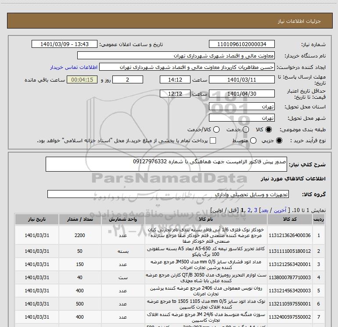Open the بعد (next) page link

click(265, 210)
